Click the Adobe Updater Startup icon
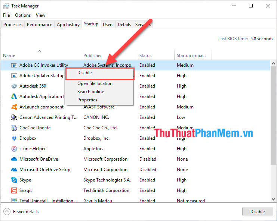The width and height of the screenshot is (277, 221). [14, 76]
